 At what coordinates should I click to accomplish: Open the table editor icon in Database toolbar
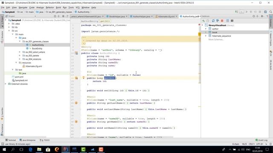point(227,21)
